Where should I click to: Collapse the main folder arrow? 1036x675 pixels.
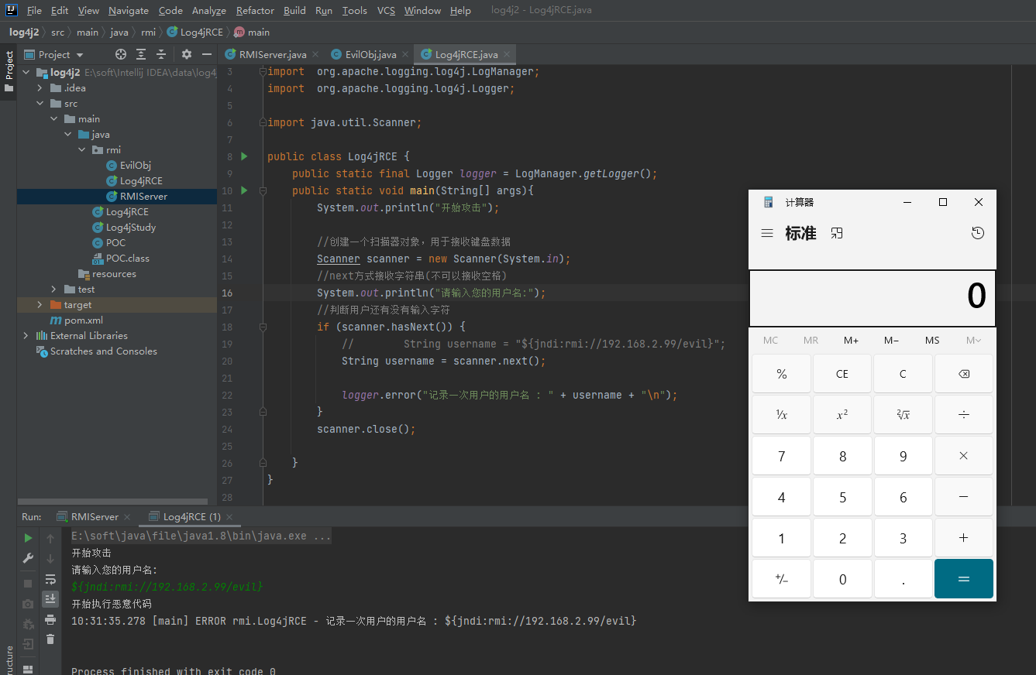(x=54, y=119)
